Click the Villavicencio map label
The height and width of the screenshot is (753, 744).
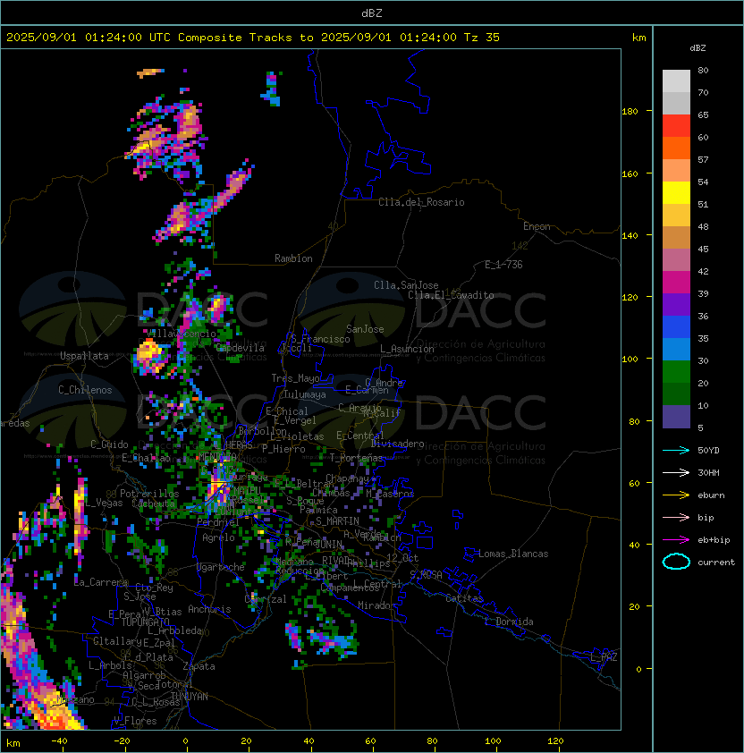click(x=181, y=334)
